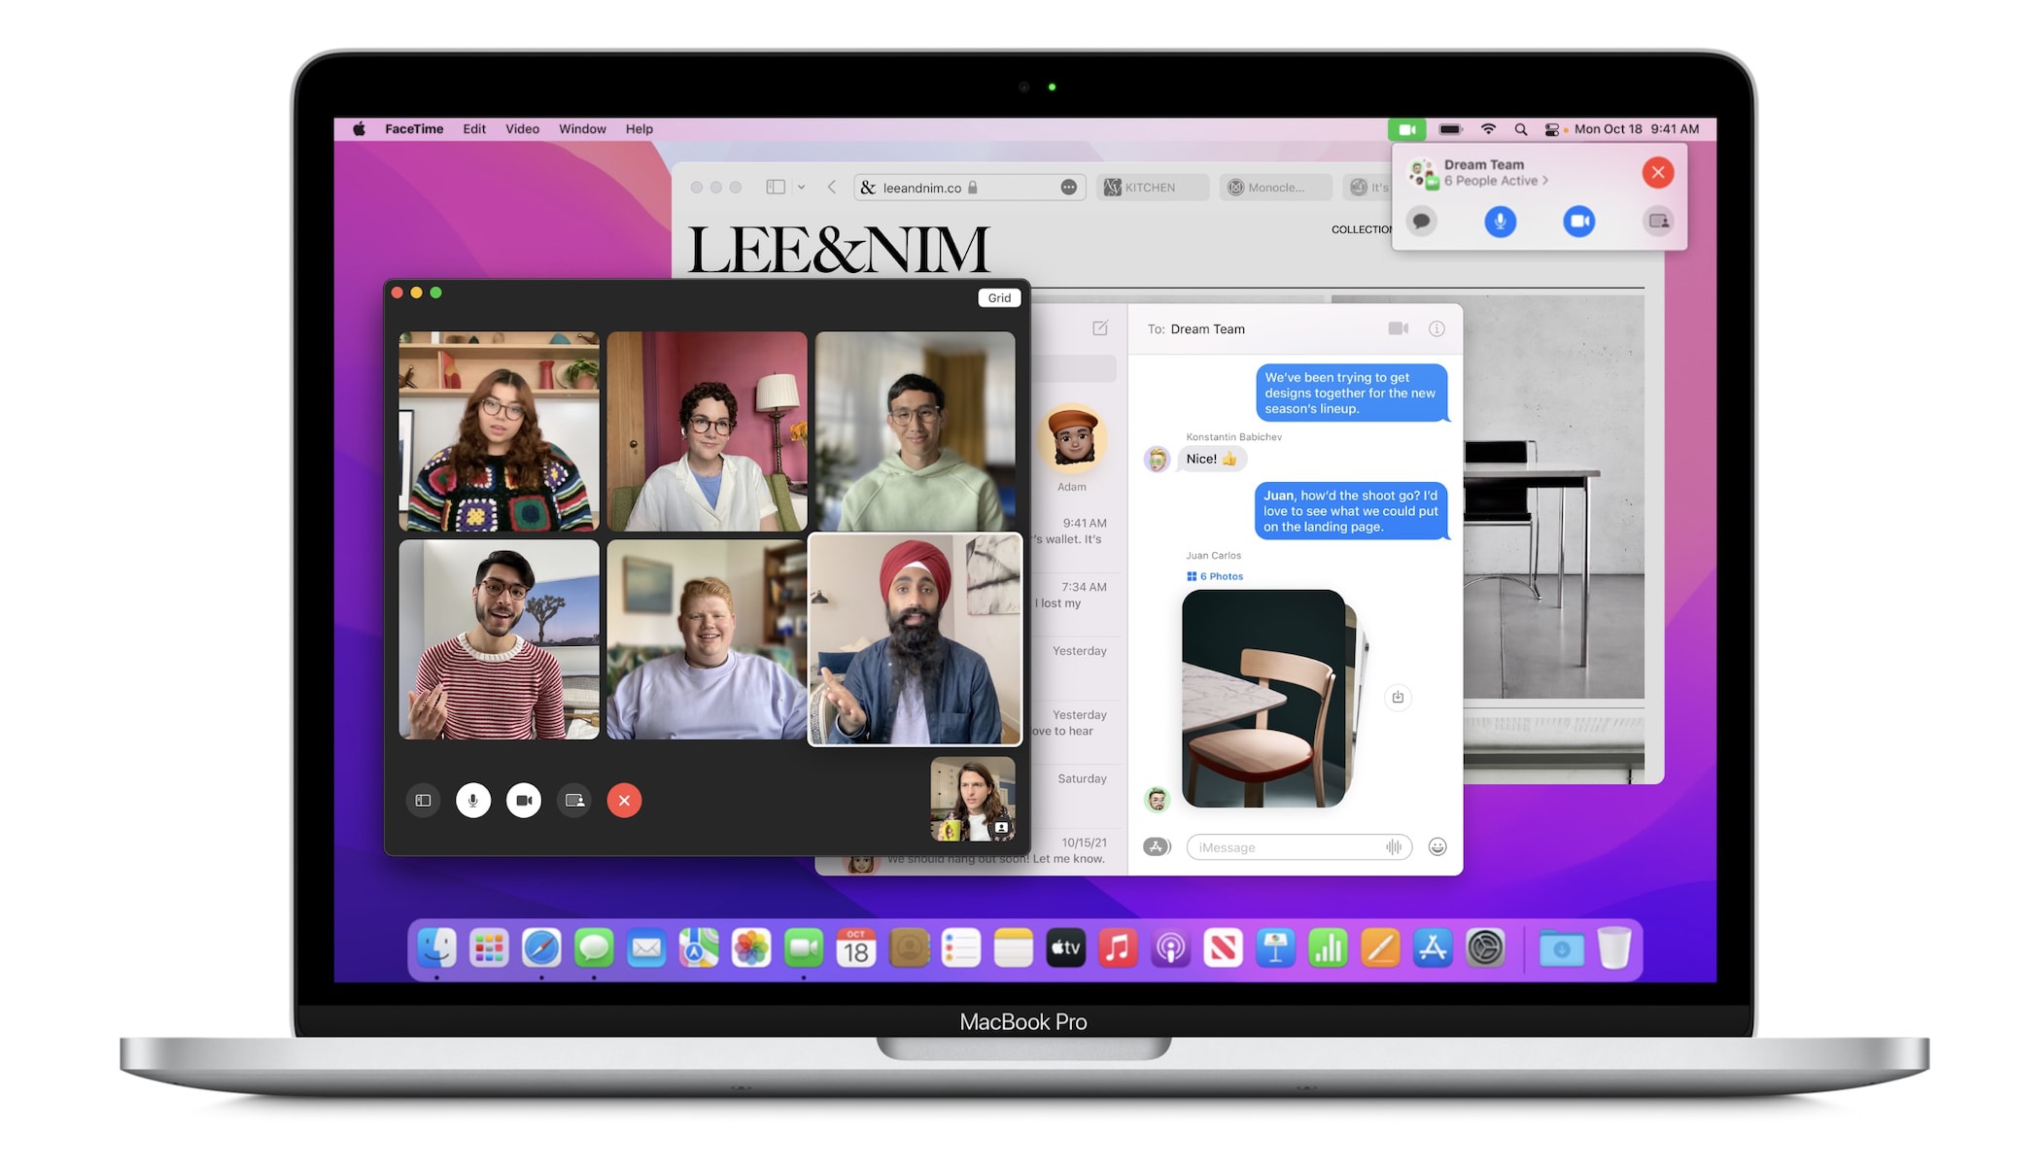Start video call from Messages header
Screen dimensions: 2041x1169
(x=1398, y=328)
